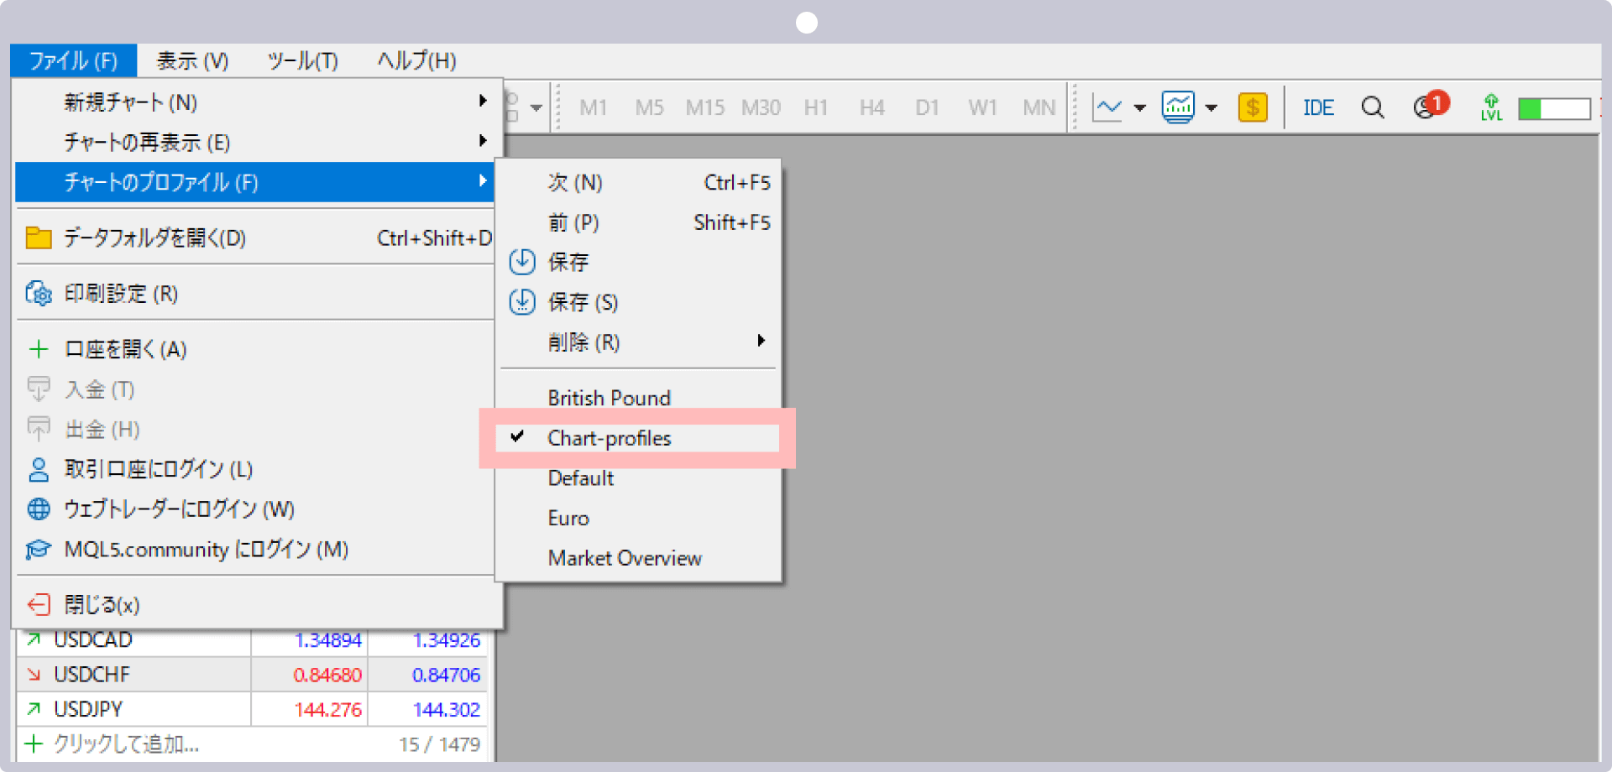Click the ウェブトレーダーにログイン (W) globe icon

39,509
